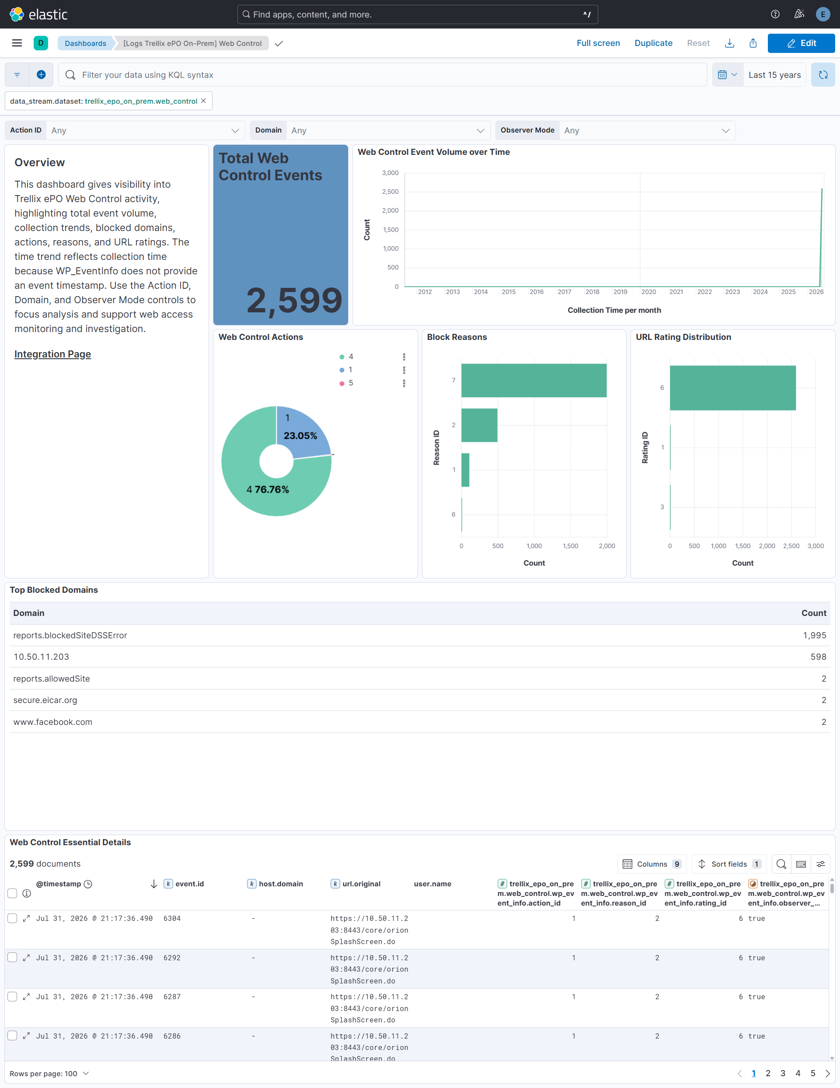Open the filter options menu icon
The image size is (840, 1088).
[17, 75]
